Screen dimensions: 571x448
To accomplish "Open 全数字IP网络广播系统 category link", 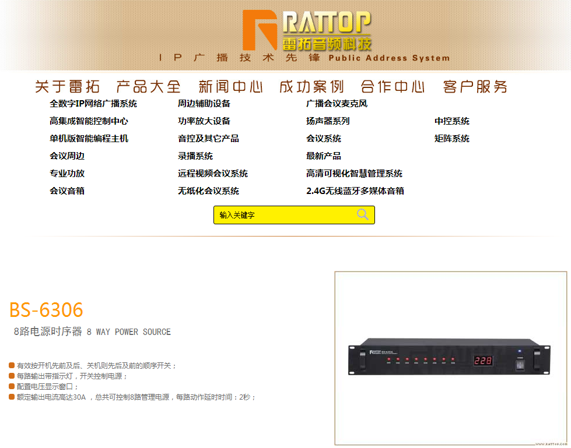I will coord(93,104).
